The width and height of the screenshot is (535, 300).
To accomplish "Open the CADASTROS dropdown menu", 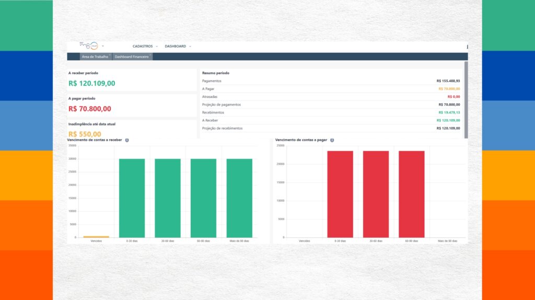I will pyautogui.click(x=145, y=46).
